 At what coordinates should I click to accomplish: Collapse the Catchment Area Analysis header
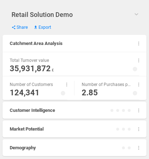click(36, 44)
